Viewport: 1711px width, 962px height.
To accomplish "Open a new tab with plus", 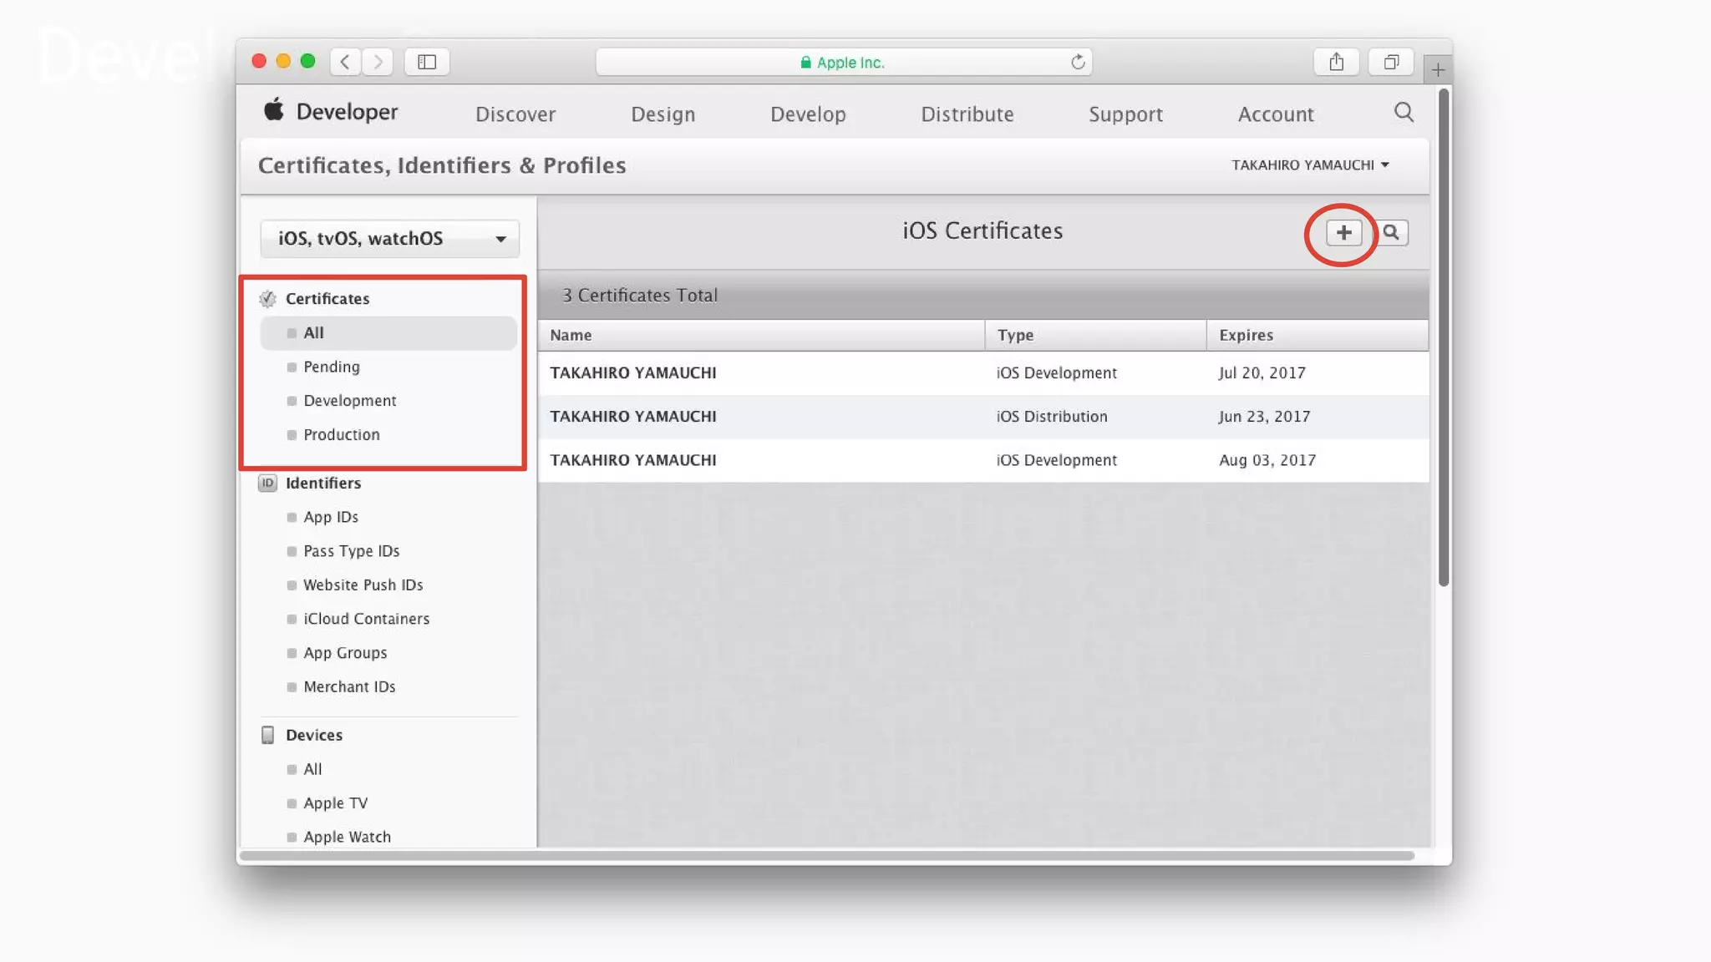I will click(1438, 70).
